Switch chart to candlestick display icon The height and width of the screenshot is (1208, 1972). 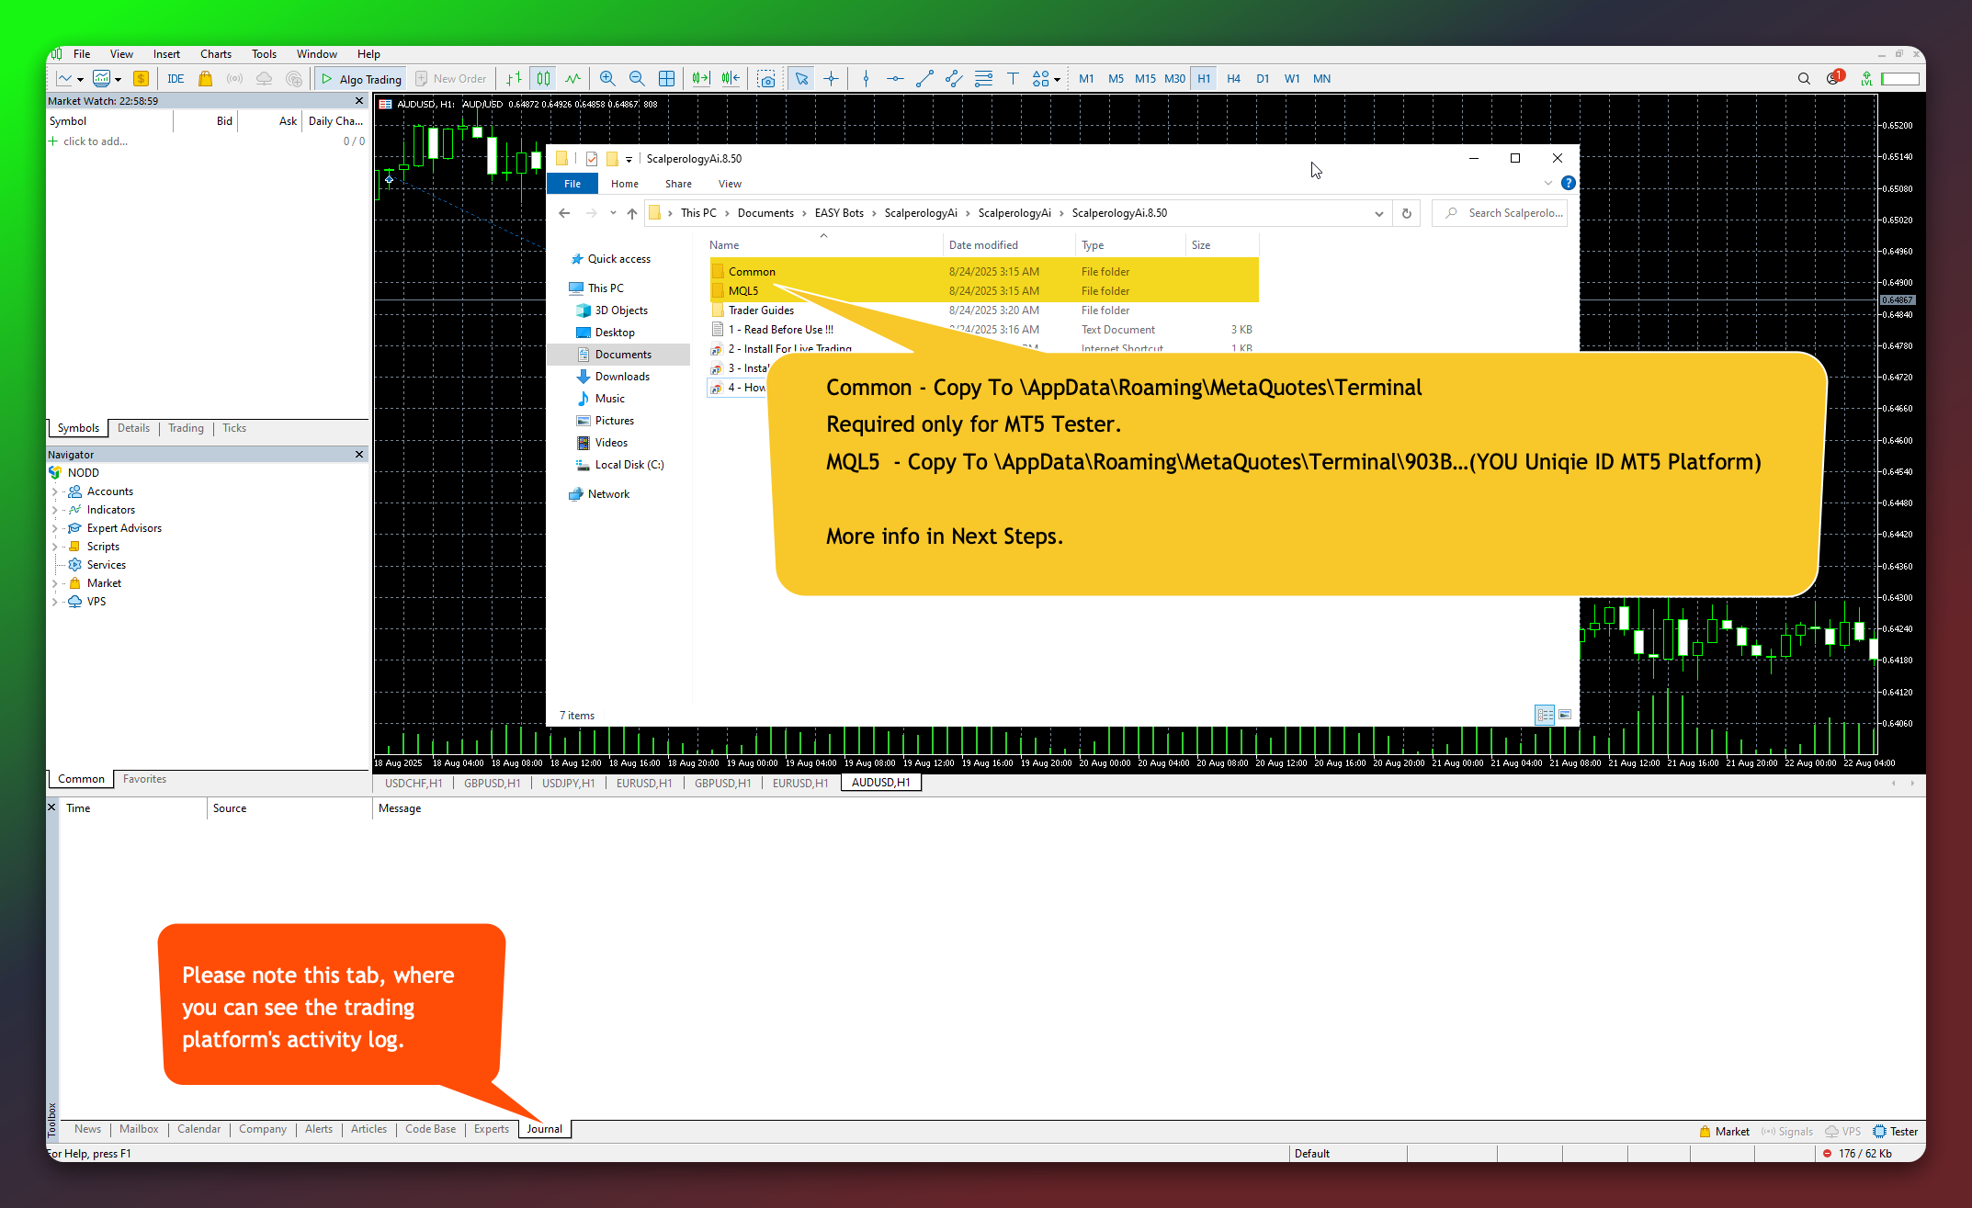(543, 79)
